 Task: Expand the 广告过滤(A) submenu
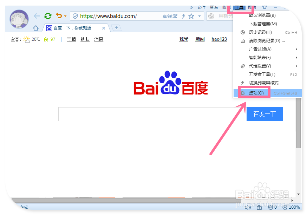[267, 49]
